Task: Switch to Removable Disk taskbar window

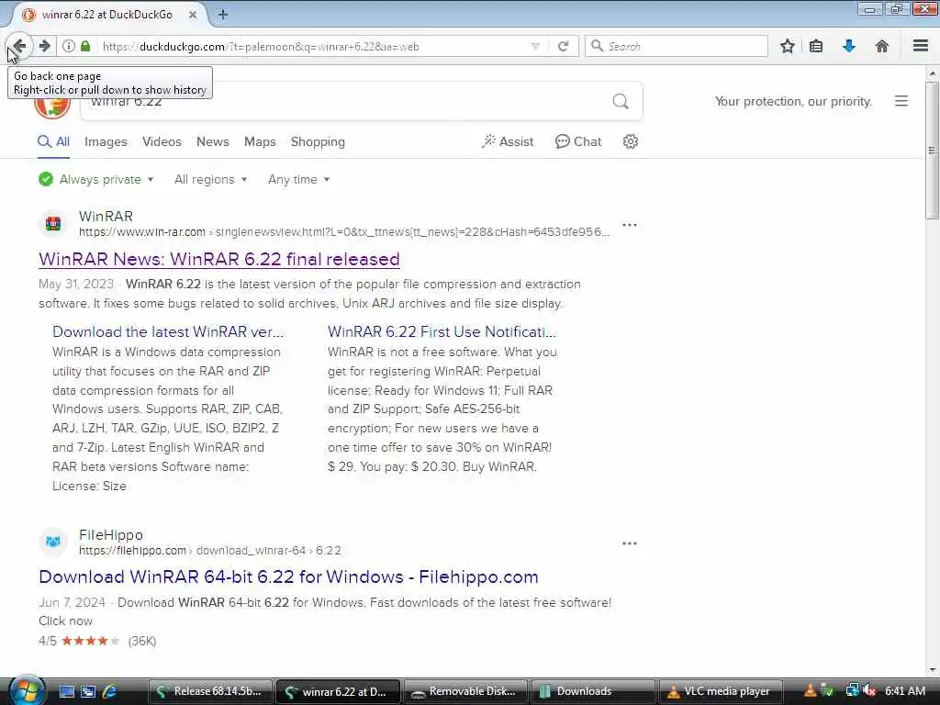Action: click(x=464, y=691)
